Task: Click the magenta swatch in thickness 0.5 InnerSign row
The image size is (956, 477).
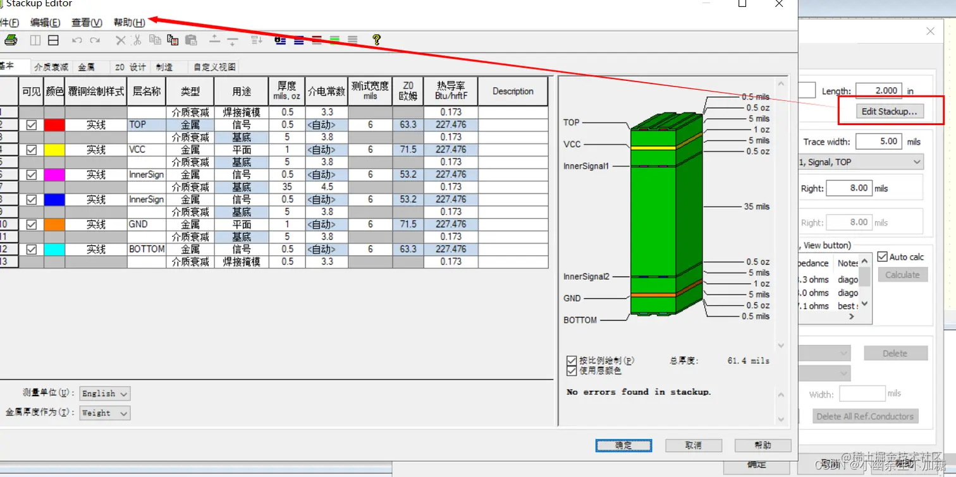Action: (x=54, y=174)
